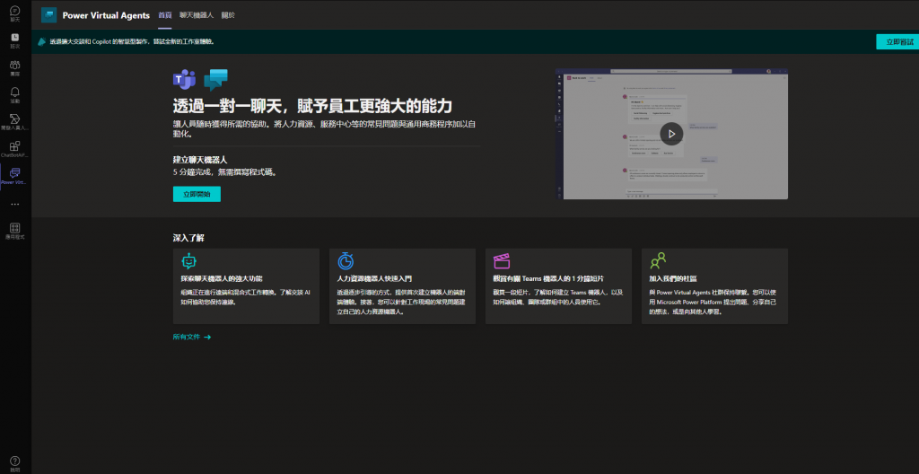The image size is (919, 474).
Task: Show more apps via the ellipsis icon
Action: 15,204
